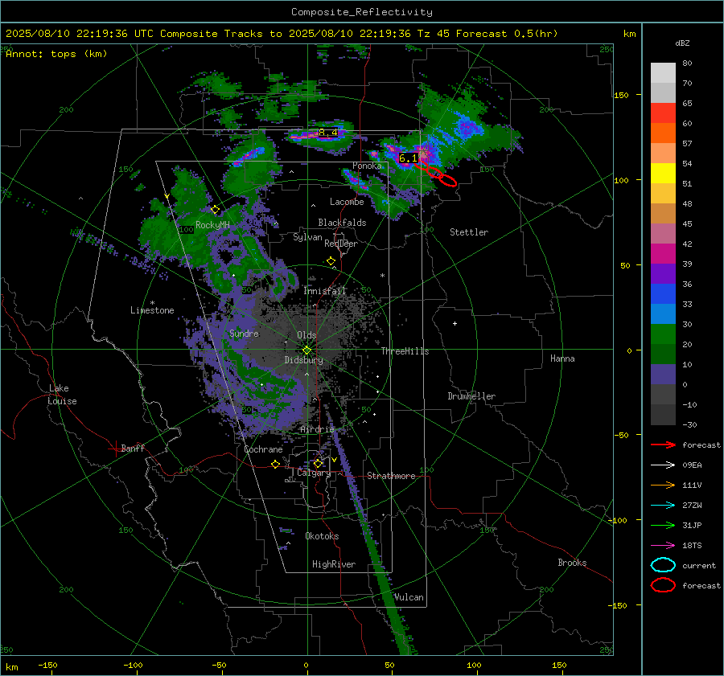Select the yellow diamond marker under Cochrane

[x=276, y=465]
